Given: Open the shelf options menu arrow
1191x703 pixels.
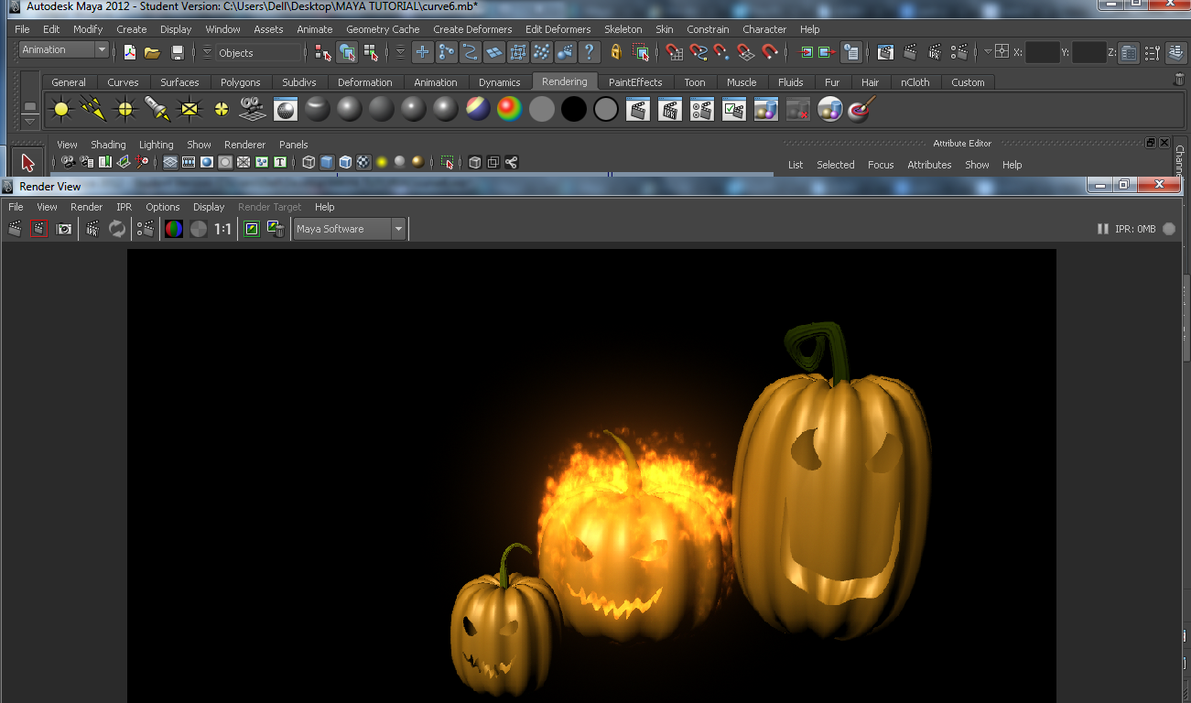Looking at the screenshot, I should pos(30,121).
